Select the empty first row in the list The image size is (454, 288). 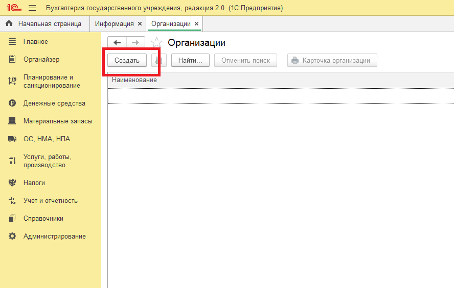281,96
